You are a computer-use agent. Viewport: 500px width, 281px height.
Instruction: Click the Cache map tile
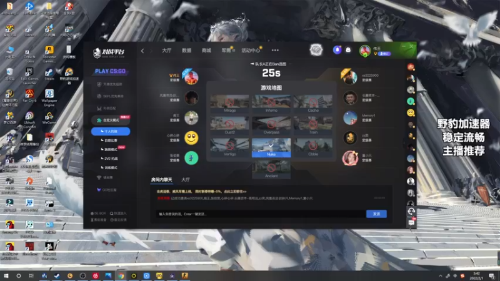pos(313,104)
